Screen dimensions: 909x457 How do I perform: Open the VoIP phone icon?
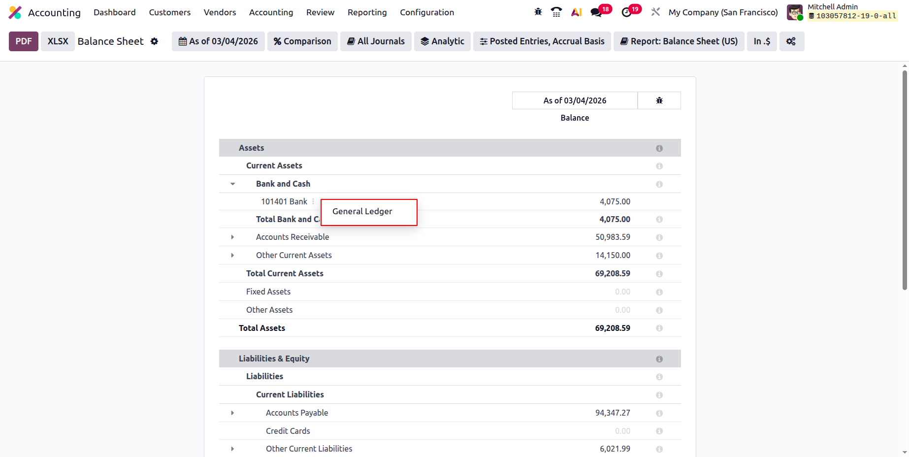click(x=556, y=12)
